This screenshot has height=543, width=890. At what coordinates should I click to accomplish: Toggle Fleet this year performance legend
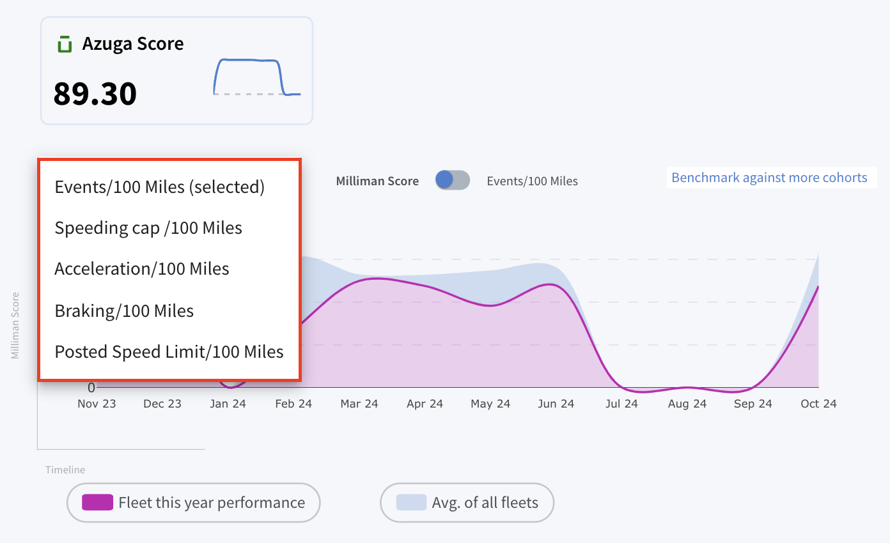coord(193,503)
